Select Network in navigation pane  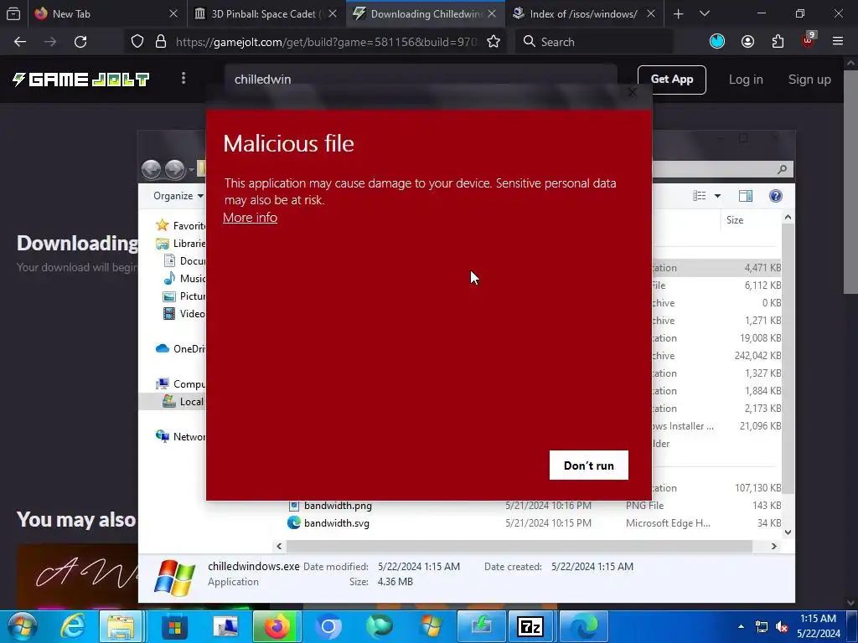click(x=181, y=436)
